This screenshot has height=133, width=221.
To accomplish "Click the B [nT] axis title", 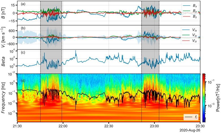I will pos(3,13).
